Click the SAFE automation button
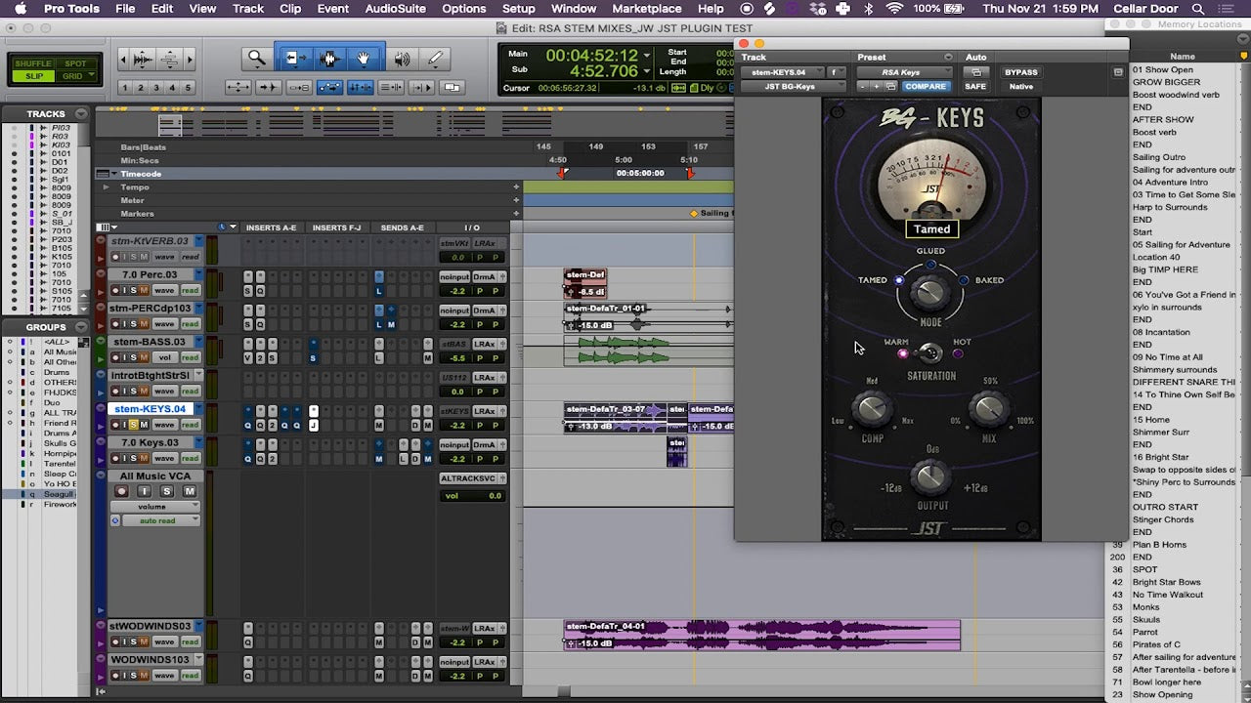 [x=975, y=86]
